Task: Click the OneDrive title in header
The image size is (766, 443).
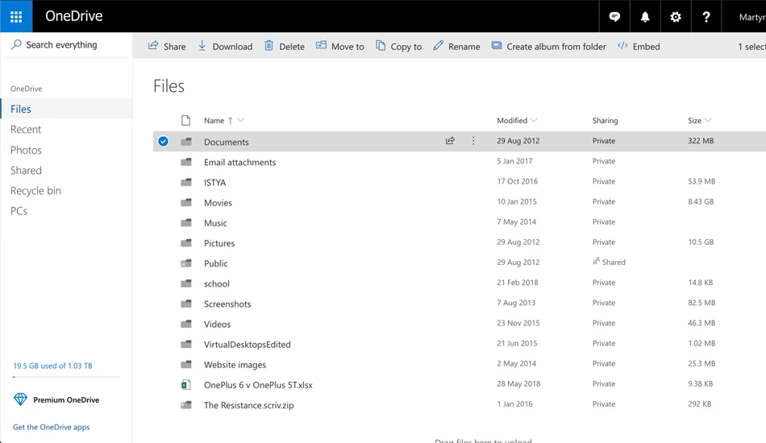Action: pos(73,16)
